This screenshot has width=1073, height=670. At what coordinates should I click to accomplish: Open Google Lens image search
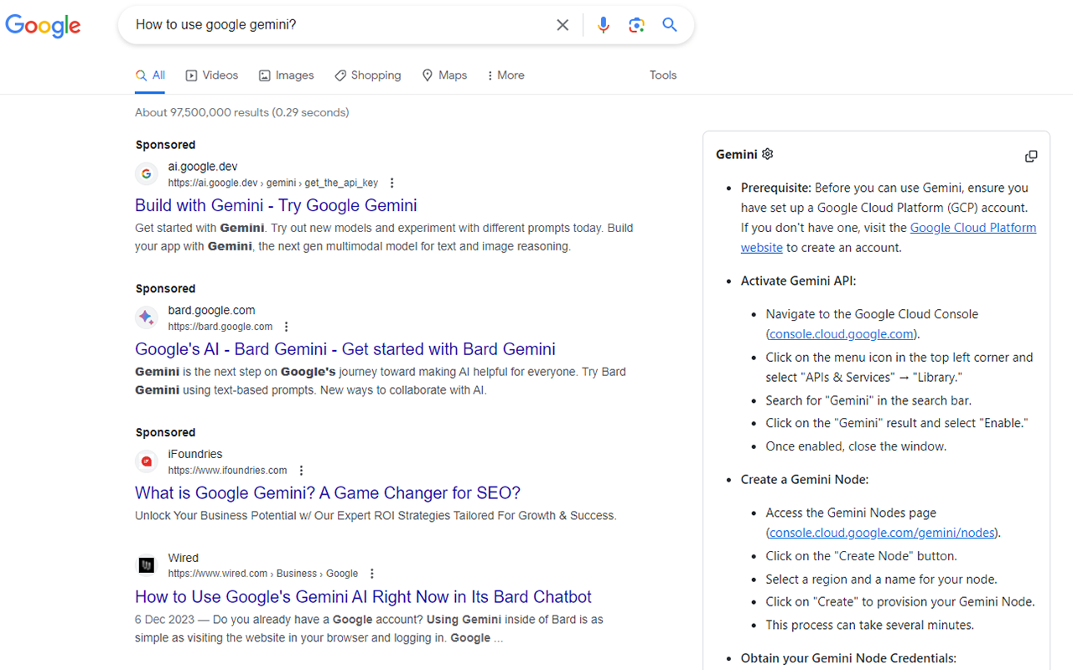pos(636,24)
